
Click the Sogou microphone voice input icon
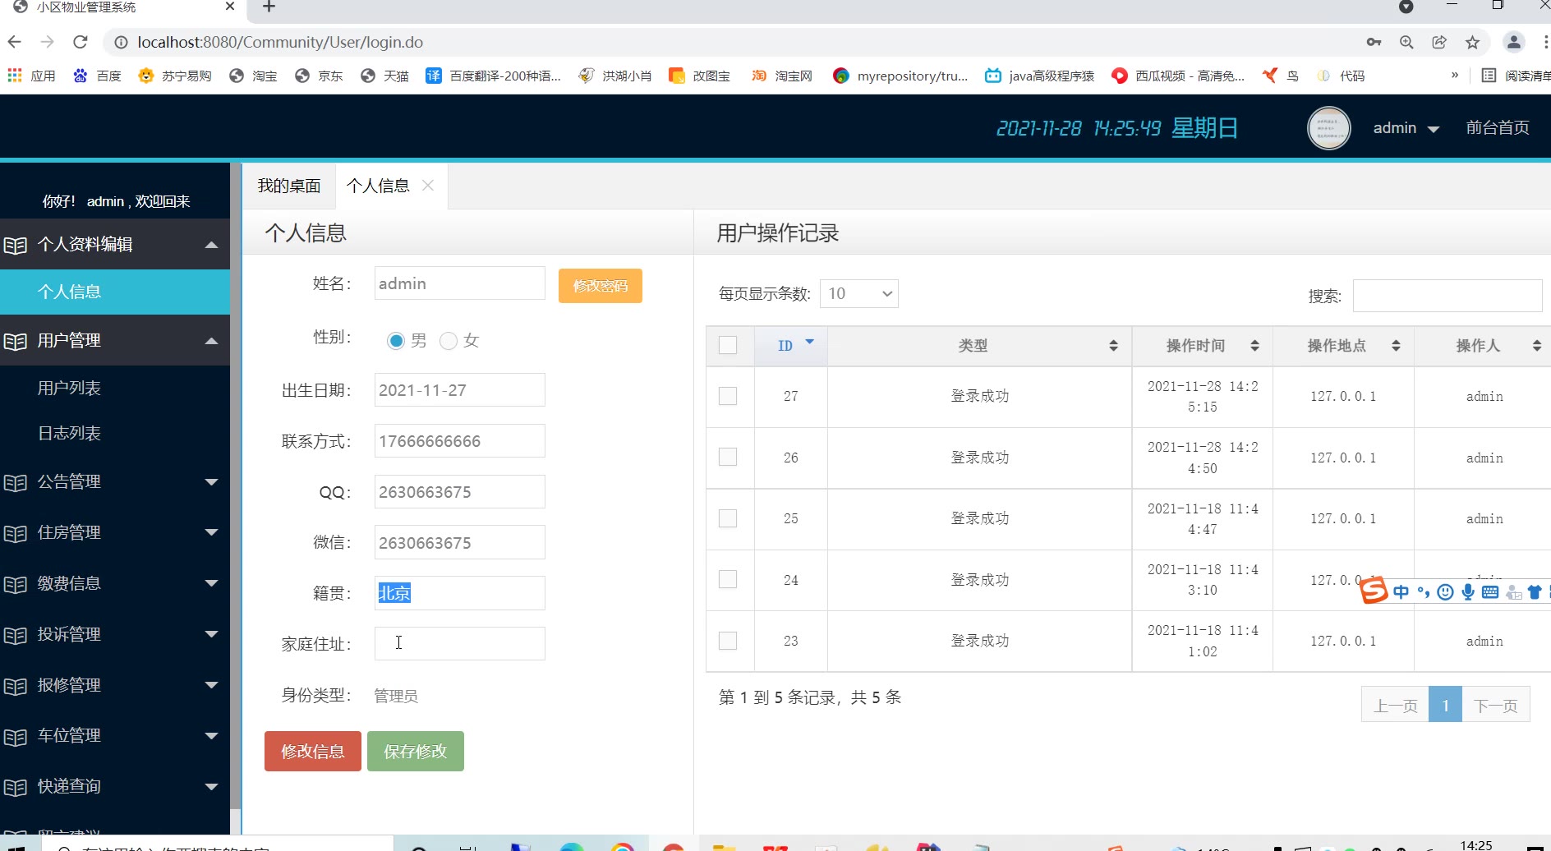(x=1468, y=591)
